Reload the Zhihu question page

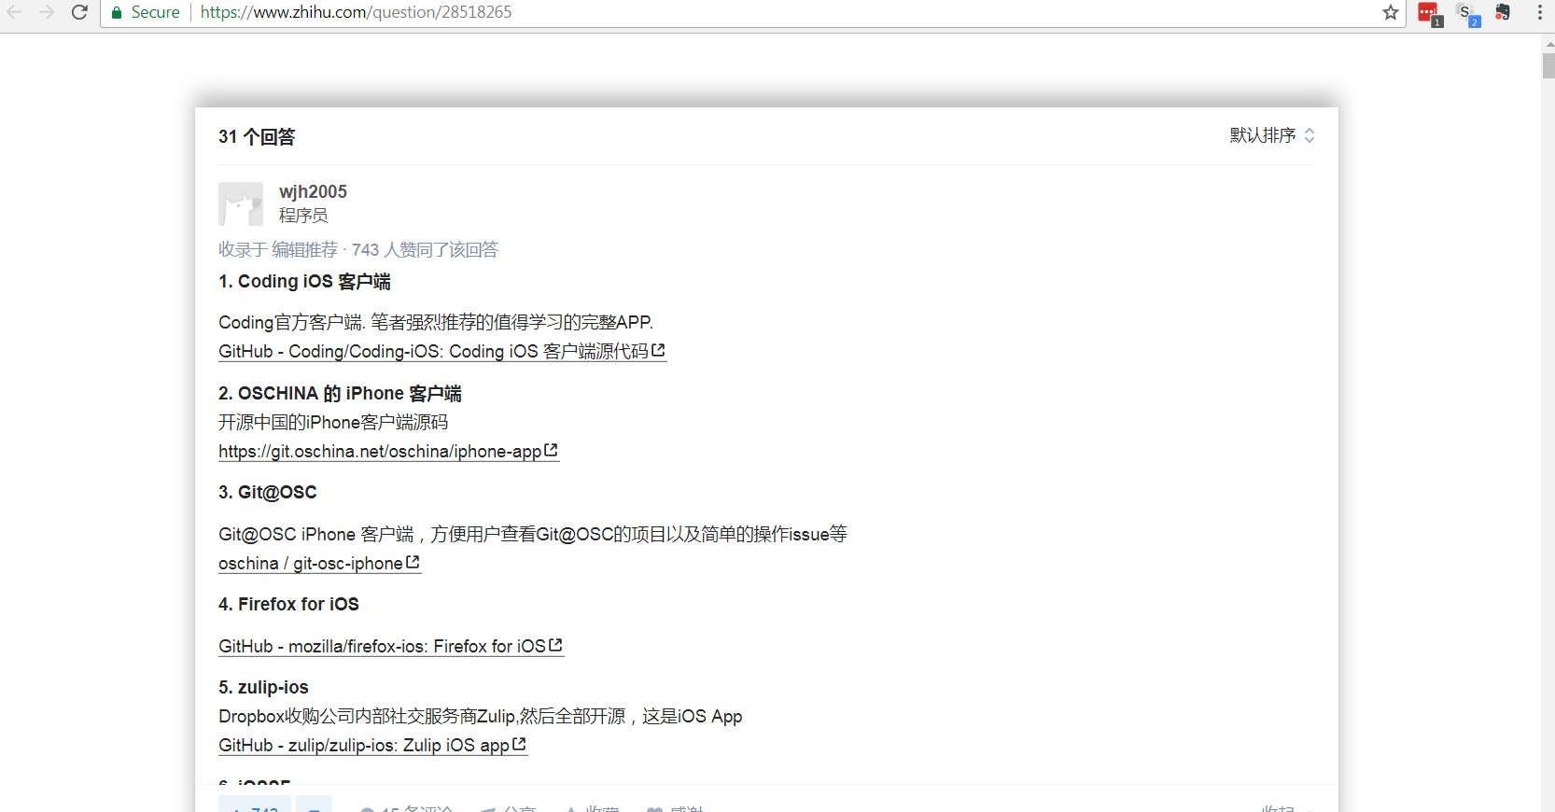79,12
